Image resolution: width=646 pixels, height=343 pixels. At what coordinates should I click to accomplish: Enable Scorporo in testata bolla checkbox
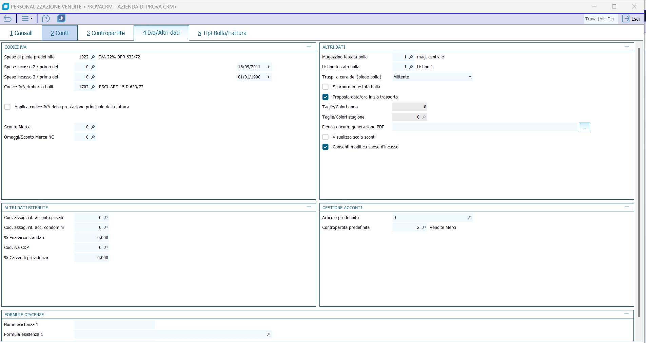[326, 87]
